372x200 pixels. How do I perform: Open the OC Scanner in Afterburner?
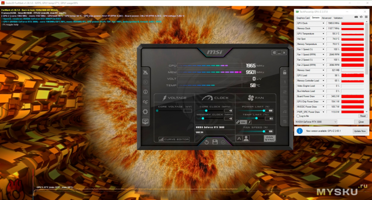[x=146, y=102]
